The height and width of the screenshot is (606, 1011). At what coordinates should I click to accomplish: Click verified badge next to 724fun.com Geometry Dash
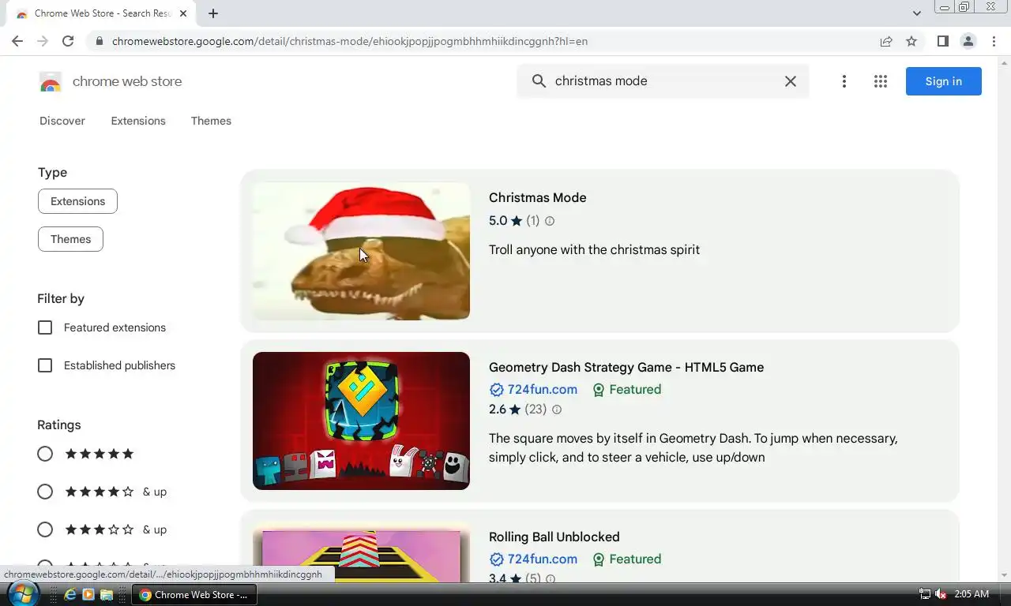497,390
